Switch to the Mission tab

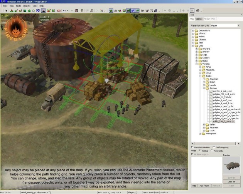coord(207,18)
